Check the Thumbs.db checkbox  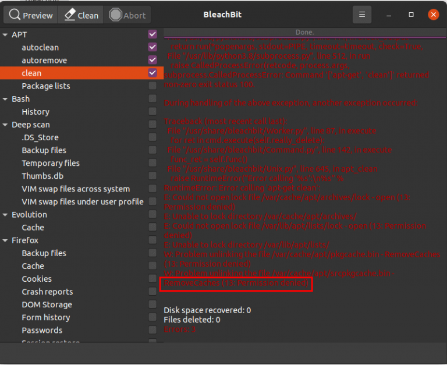(x=152, y=176)
